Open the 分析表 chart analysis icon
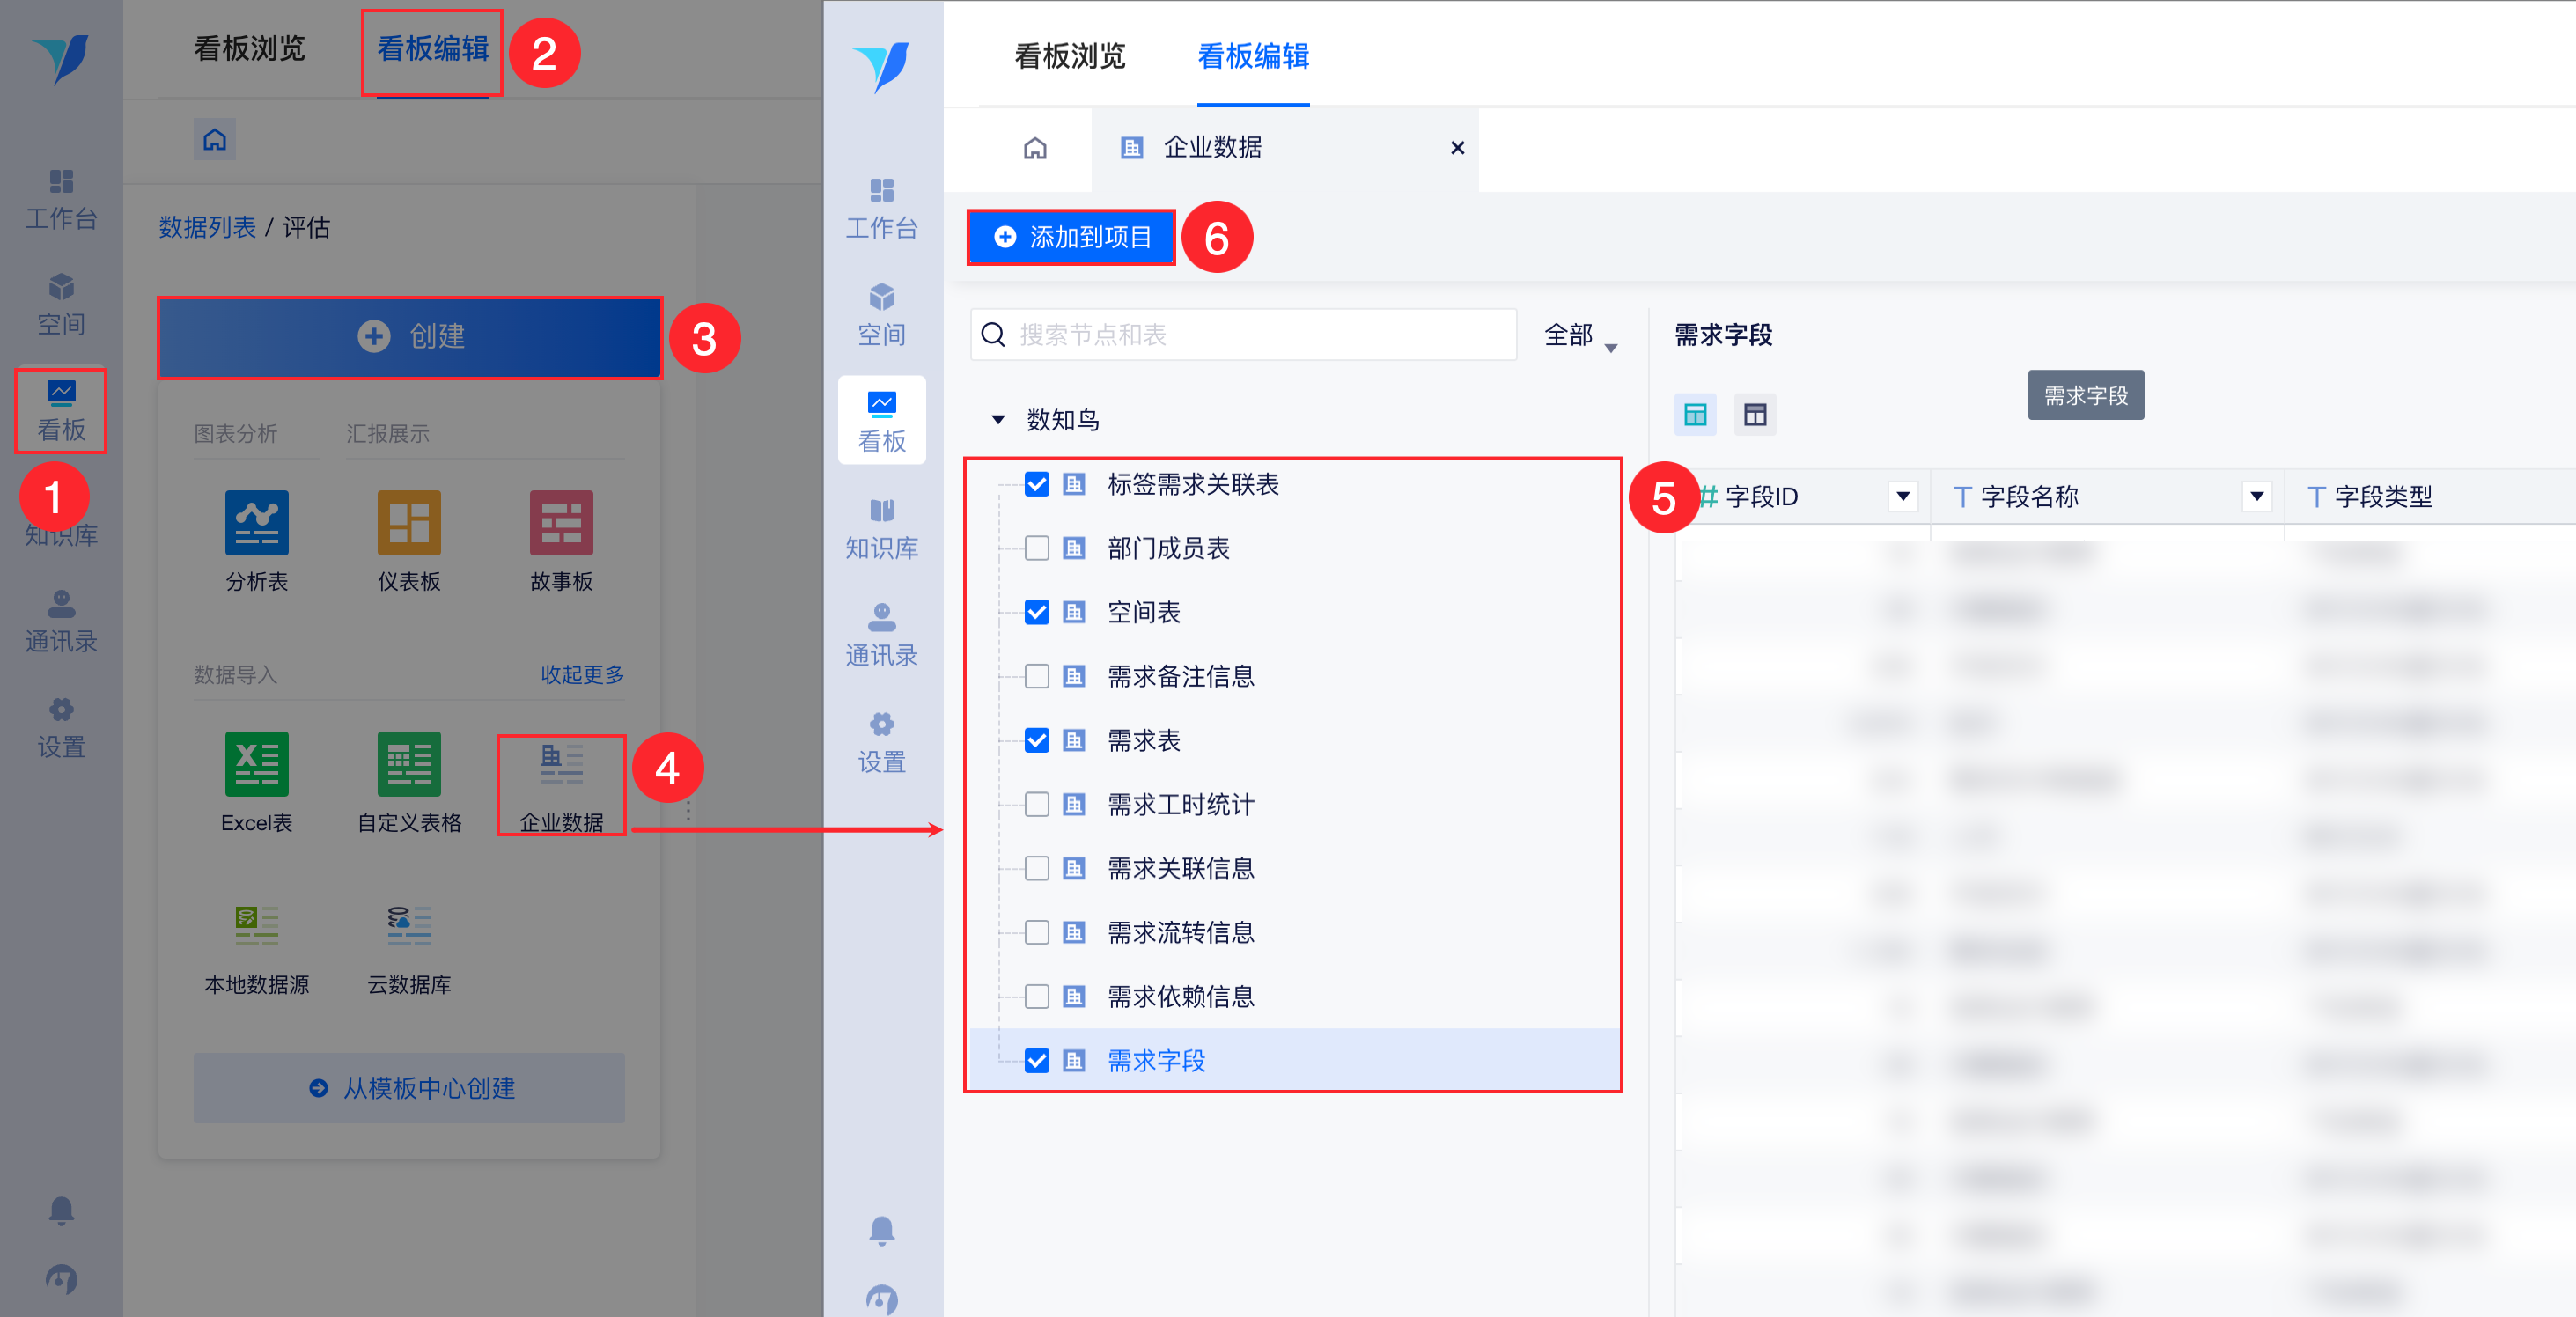The height and width of the screenshot is (1317, 2576). tap(256, 523)
